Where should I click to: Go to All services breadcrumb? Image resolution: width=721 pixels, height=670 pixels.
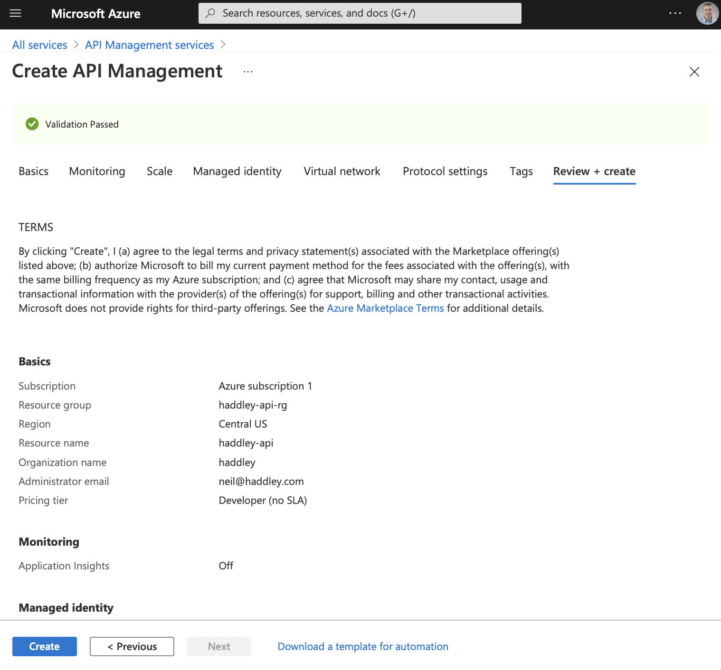tap(40, 45)
